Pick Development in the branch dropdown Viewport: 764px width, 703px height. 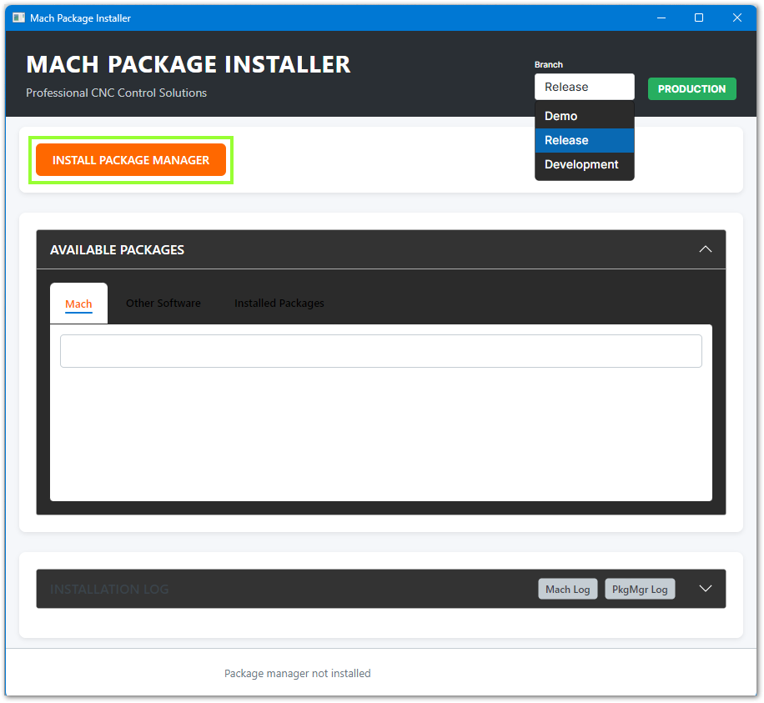click(x=584, y=164)
